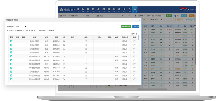The image size is (216, 101).
Task: Click the dialog table vertical scrollbar
Action: tap(138, 38)
